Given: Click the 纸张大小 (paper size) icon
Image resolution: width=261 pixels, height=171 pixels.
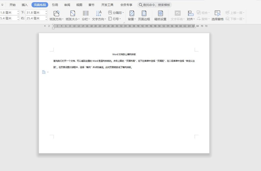Looking at the screenshot, I should (73, 13).
